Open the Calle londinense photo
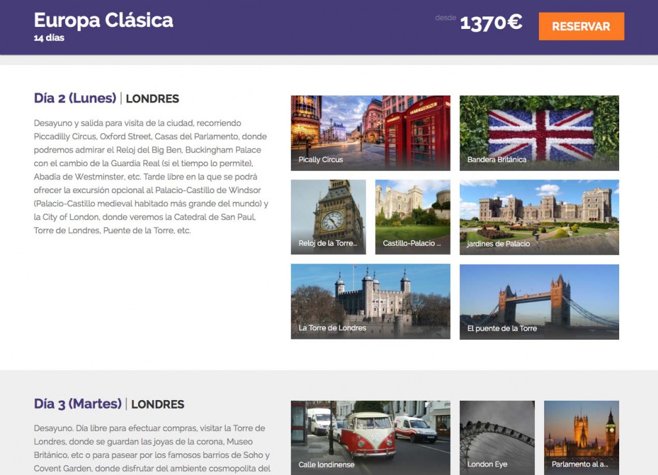The width and height of the screenshot is (658, 475). pos(370,438)
